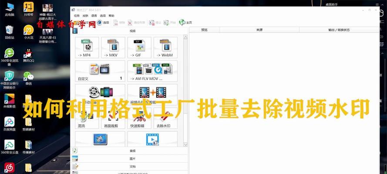
Task: Select the 微信 desktop shortcut
Action: pyautogui.click(x=29, y=78)
